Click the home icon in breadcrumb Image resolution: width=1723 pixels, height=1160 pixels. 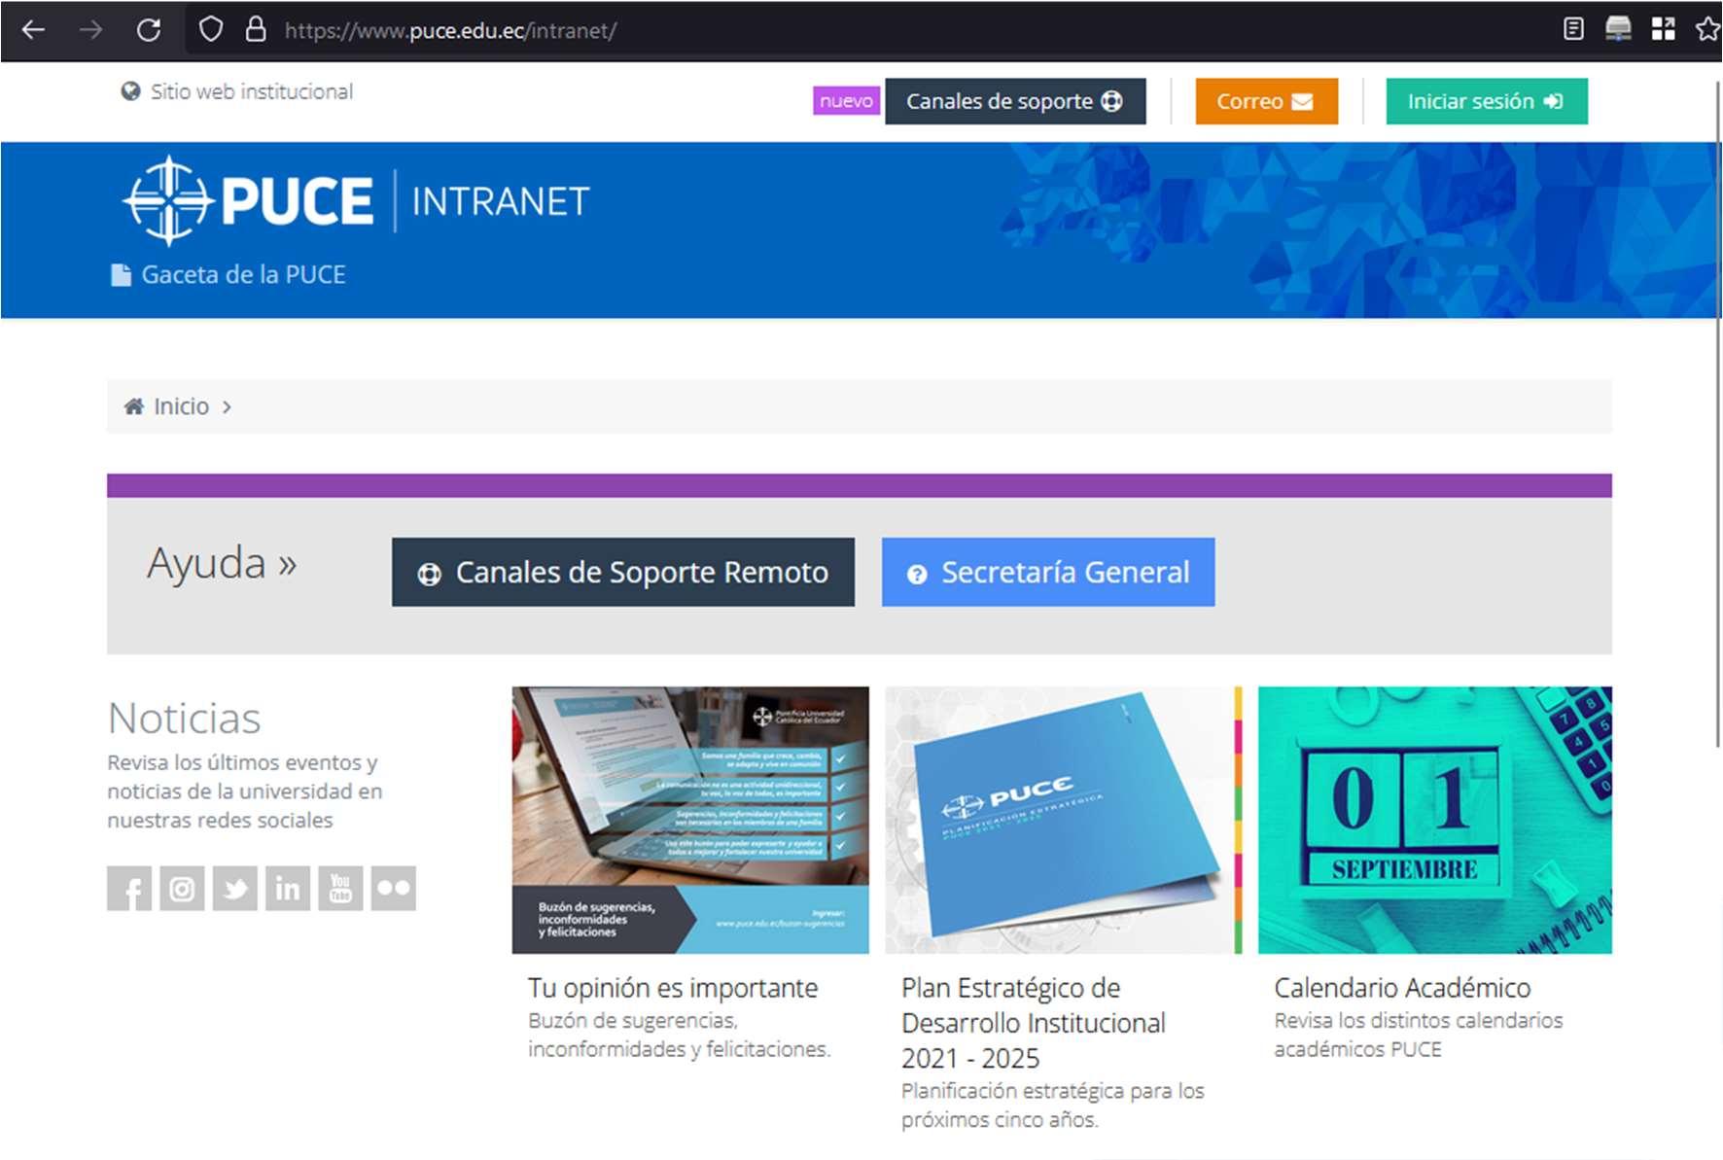[134, 406]
